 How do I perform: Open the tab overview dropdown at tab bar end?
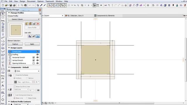point(185,15)
